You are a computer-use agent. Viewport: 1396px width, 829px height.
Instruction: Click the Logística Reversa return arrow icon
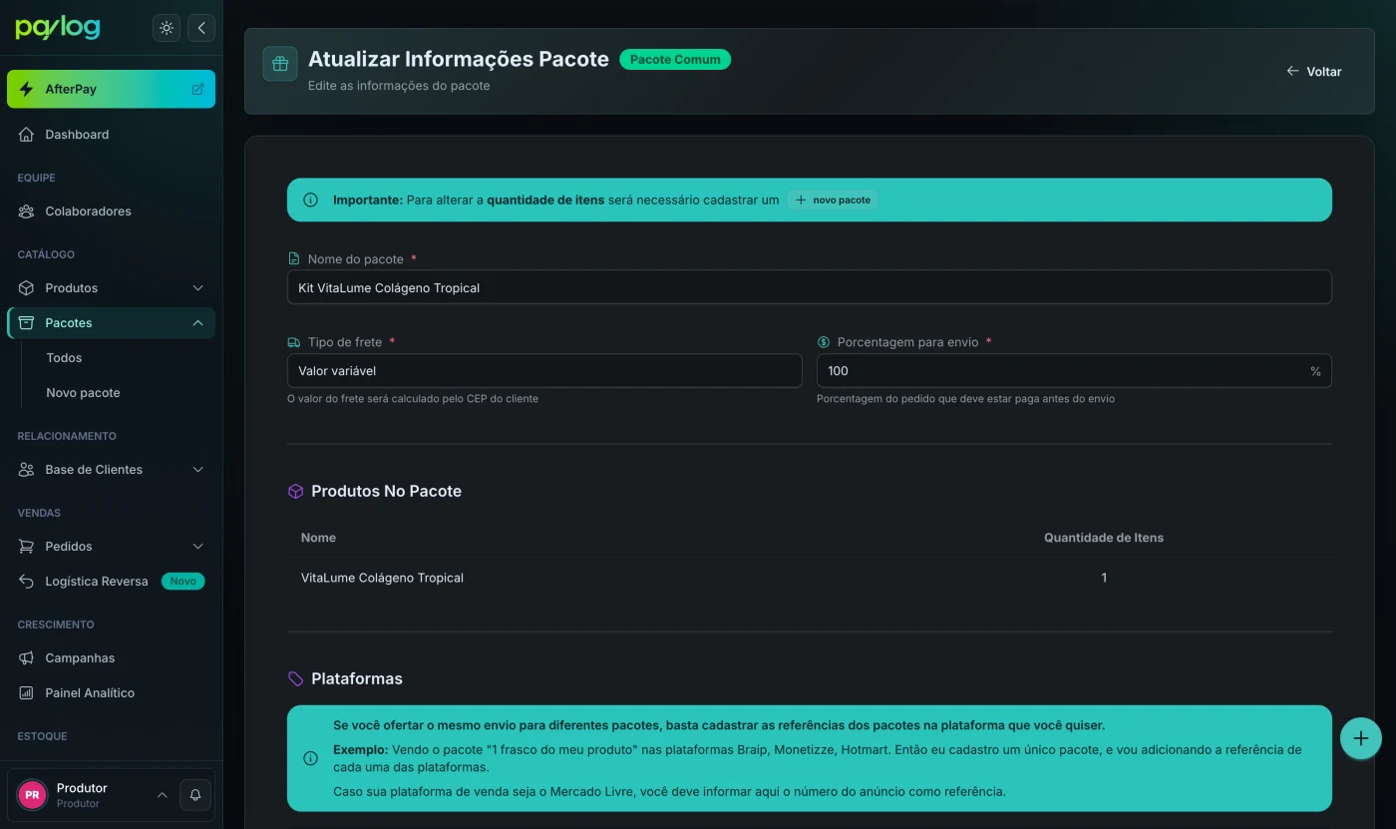[27, 582]
